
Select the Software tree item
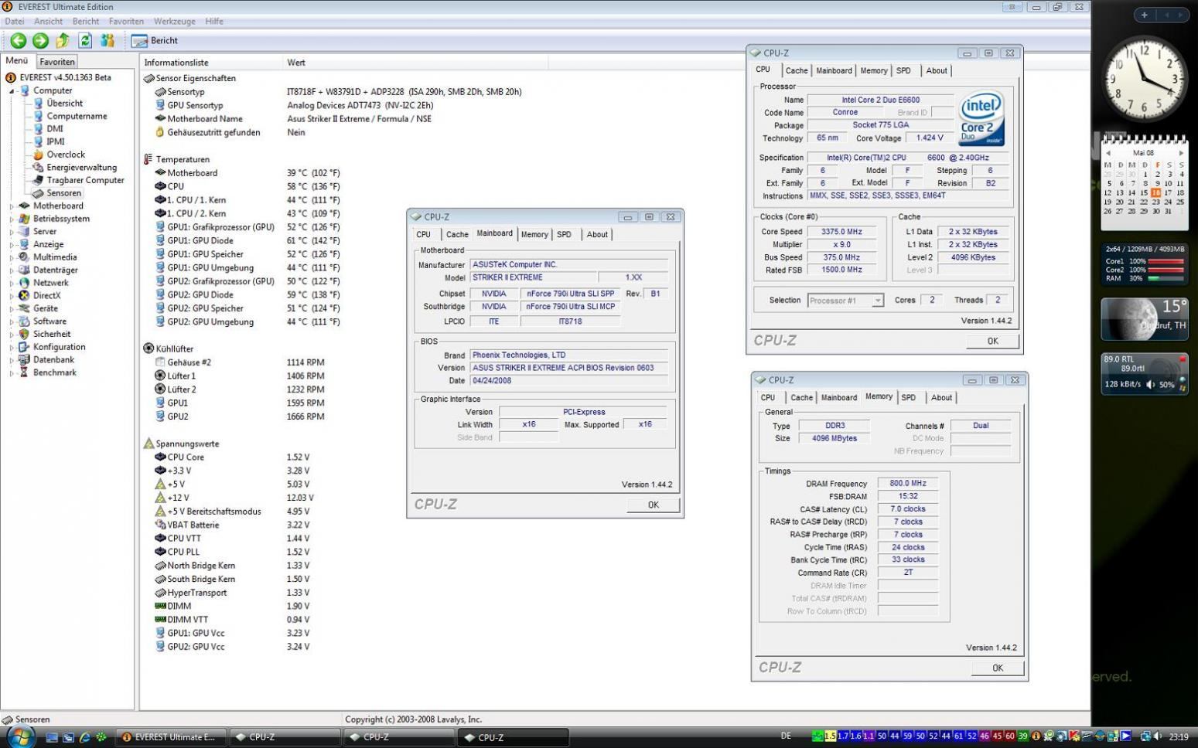[x=49, y=321]
